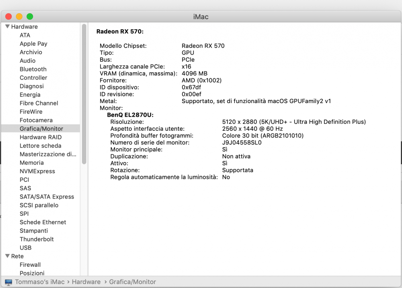Click the auto brightness value No
402x288 pixels.
[226, 177]
